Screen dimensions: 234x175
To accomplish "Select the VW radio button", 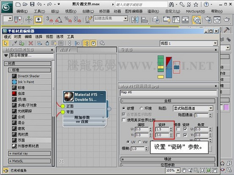I will pos(139,142).
